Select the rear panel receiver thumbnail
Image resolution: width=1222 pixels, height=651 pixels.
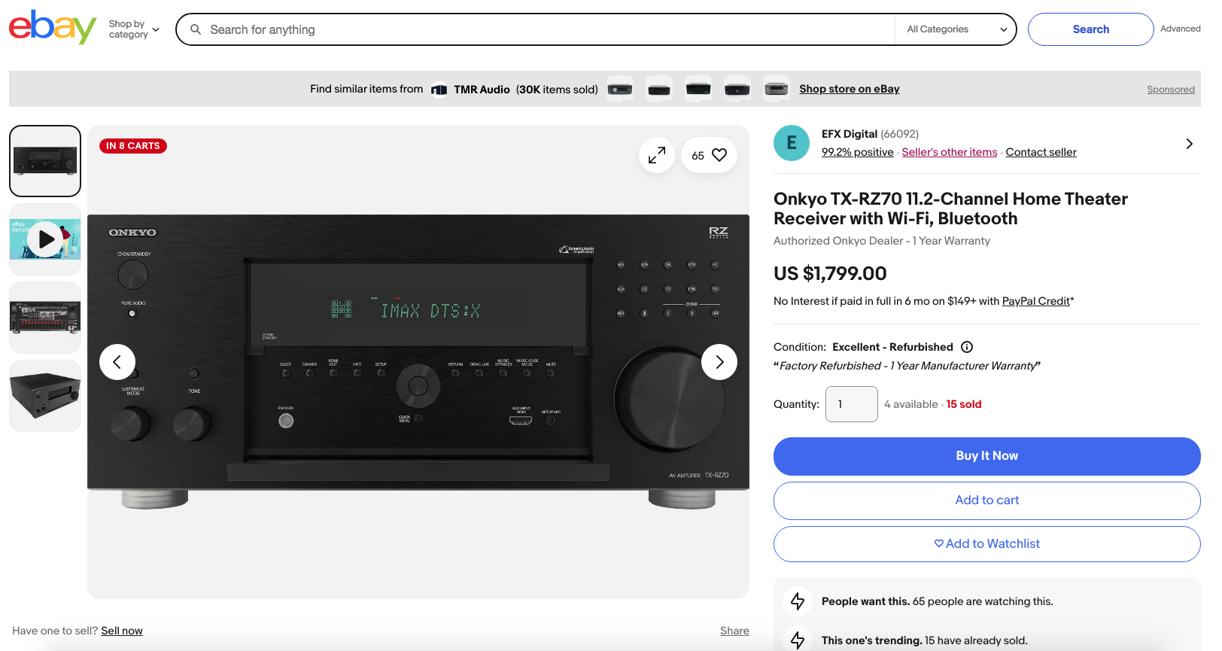tap(45, 318)
